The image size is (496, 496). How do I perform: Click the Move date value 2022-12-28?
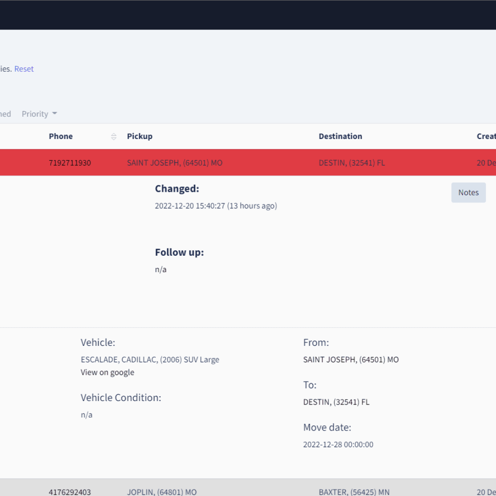click(338, 444)
